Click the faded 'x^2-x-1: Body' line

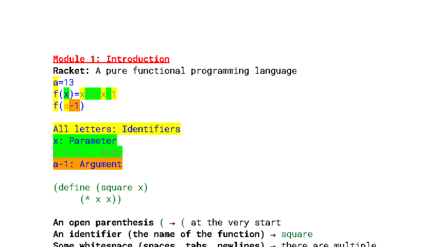87,152
